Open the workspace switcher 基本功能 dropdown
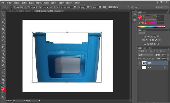The width and height of the screenshot is (170, 103). 162,7
